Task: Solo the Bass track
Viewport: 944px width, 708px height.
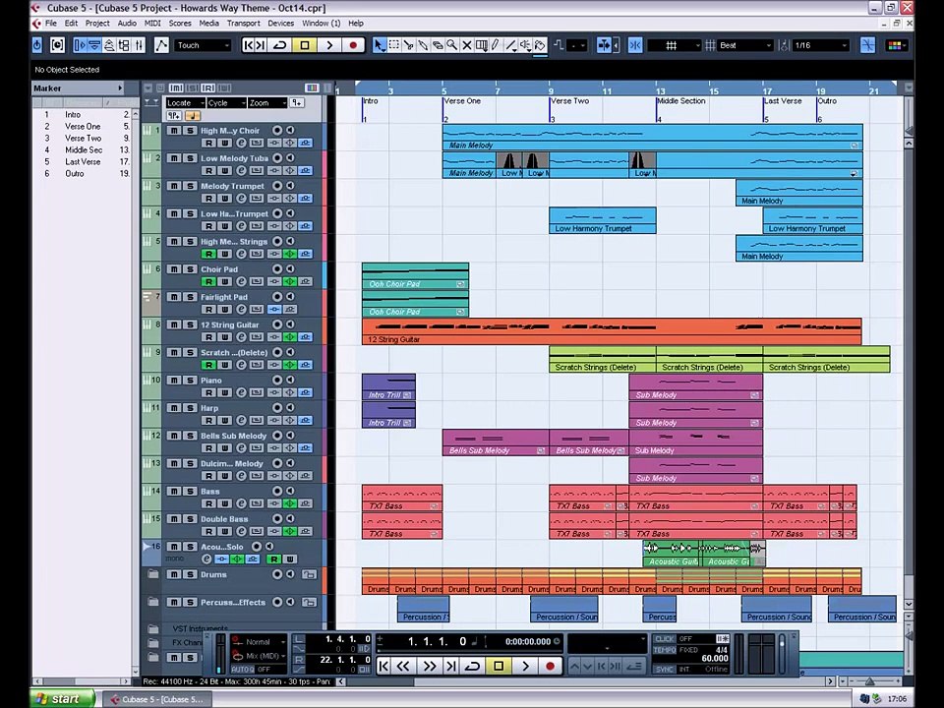Action: tap(189, 491)
